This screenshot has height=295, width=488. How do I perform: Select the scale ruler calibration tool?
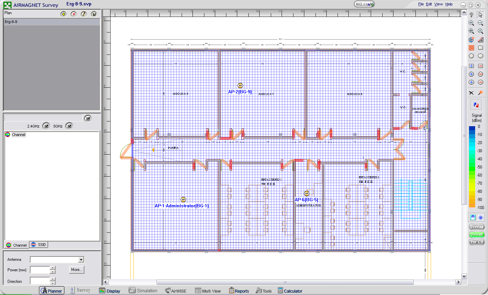coord(481,40)
